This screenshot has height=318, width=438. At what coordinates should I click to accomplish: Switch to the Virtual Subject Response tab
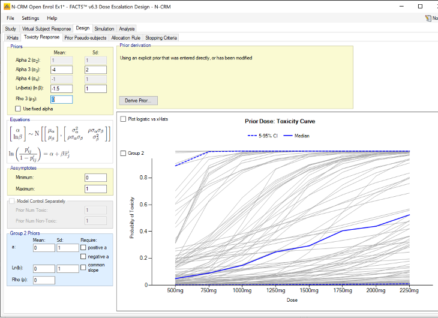[46, 28]
